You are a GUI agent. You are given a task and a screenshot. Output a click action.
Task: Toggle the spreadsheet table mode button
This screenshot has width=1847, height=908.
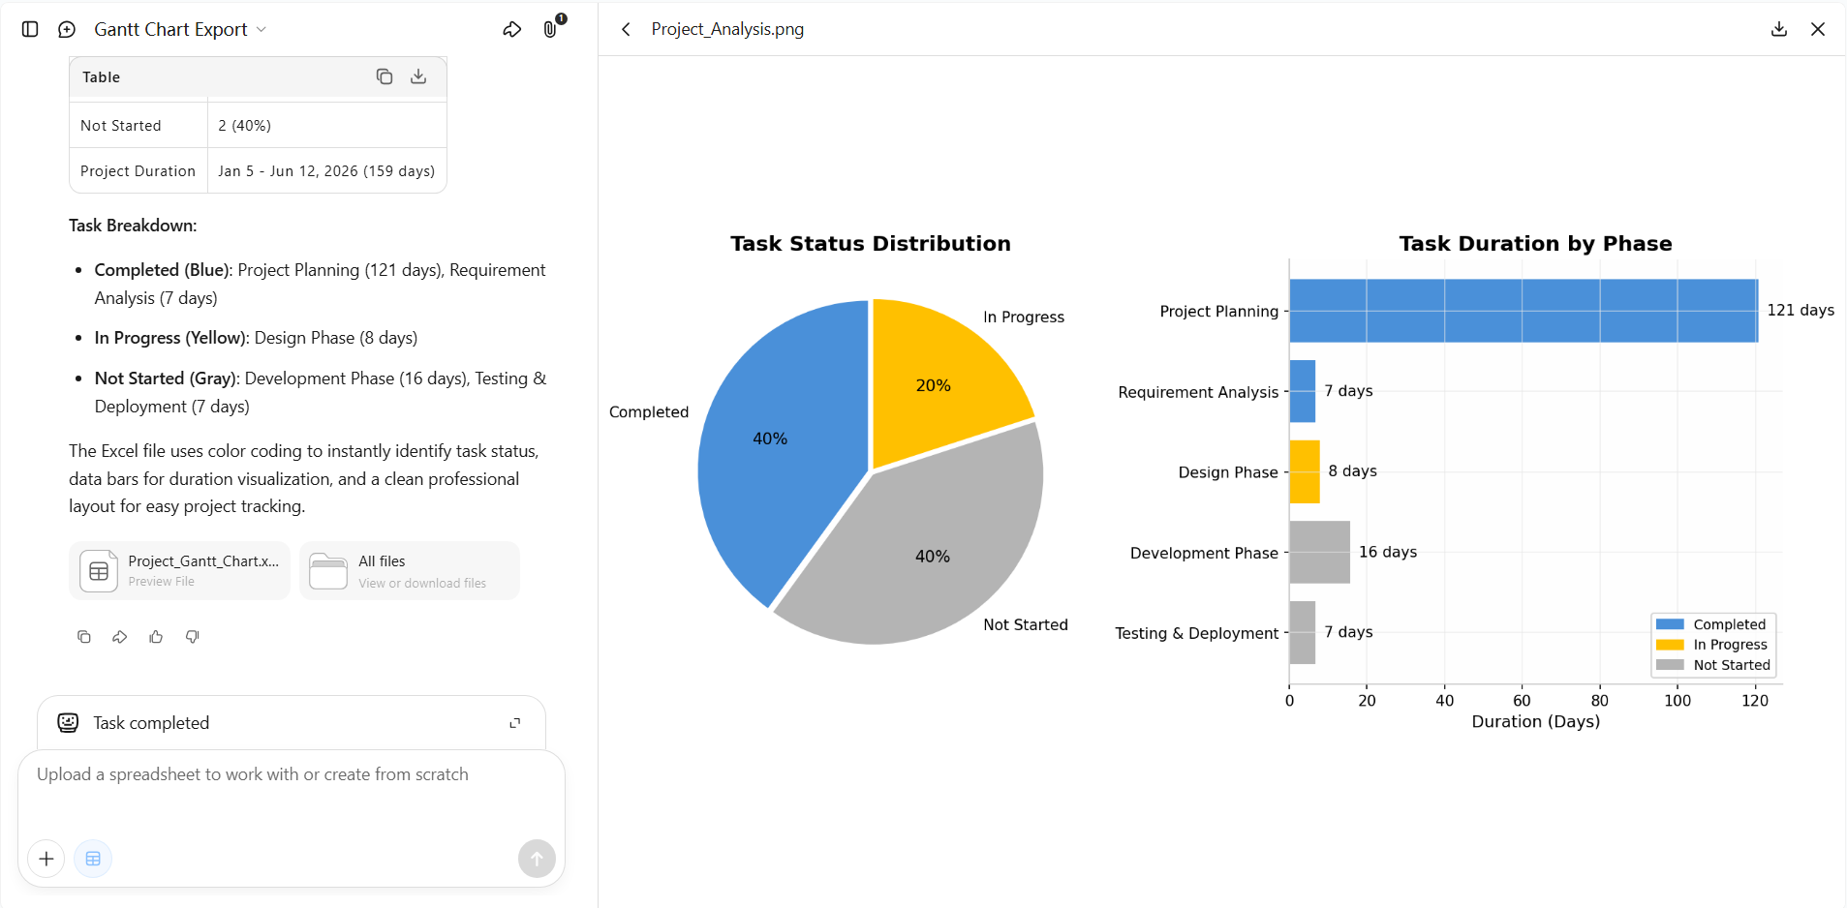click(x=93, y=859)
